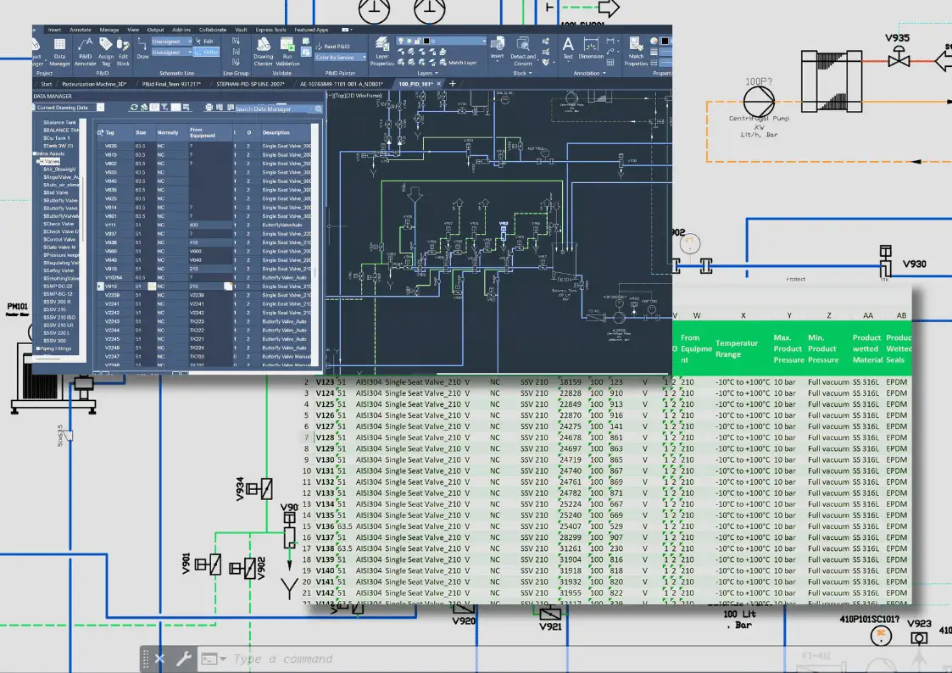
Task: Launch the Drawing Checker
Action: [x=263, y=52]
